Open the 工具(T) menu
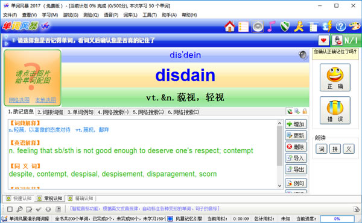 tap(150, 15)
